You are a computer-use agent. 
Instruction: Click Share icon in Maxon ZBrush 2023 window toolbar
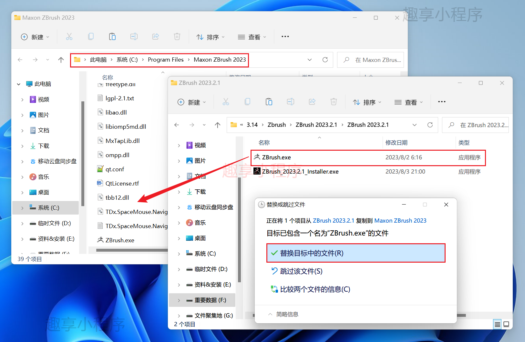156,37
